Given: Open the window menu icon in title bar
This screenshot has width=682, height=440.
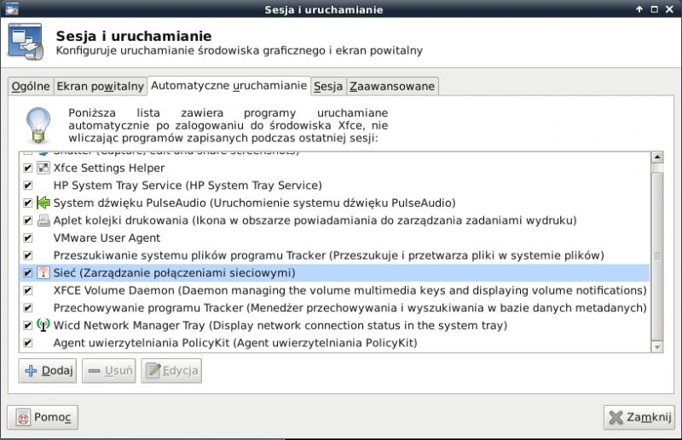Looking at the screenshot, I should (10, 9).
